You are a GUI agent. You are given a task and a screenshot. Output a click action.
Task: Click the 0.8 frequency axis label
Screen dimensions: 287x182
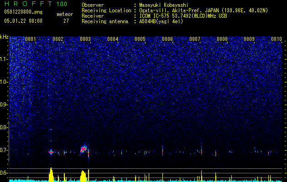(x=4, y=127)
